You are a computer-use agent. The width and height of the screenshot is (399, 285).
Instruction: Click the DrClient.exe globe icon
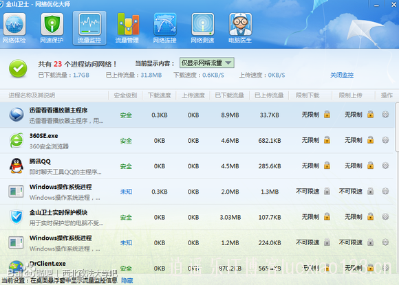(x=16, y=268)
